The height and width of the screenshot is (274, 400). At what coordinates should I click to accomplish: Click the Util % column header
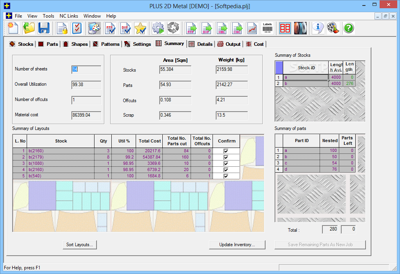(x=124, y=141)
